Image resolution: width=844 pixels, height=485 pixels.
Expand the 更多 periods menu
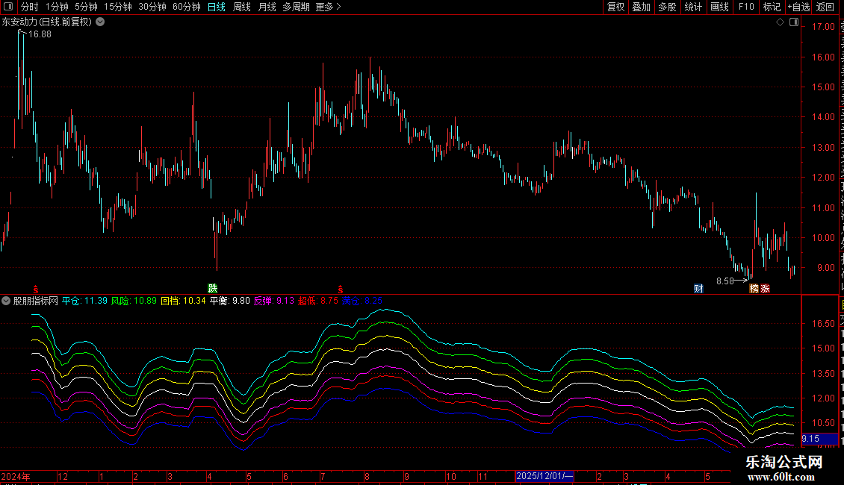(328, 7)
